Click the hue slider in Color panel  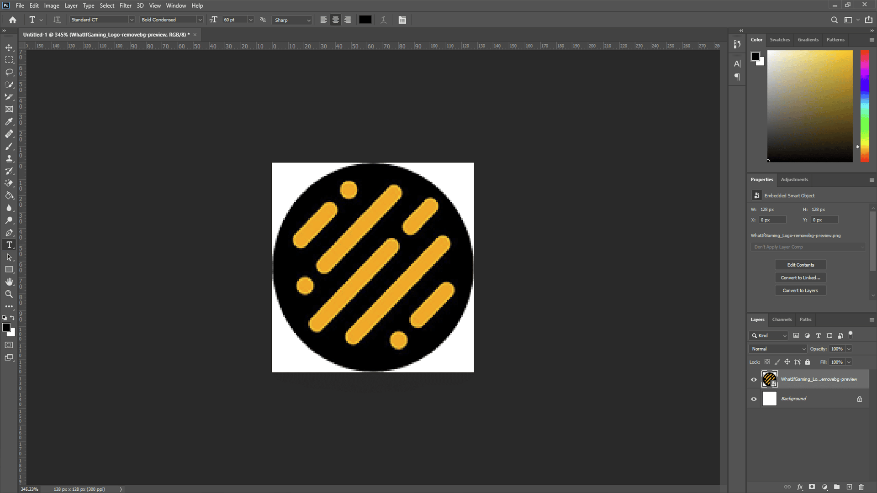[x=865, y=106]
